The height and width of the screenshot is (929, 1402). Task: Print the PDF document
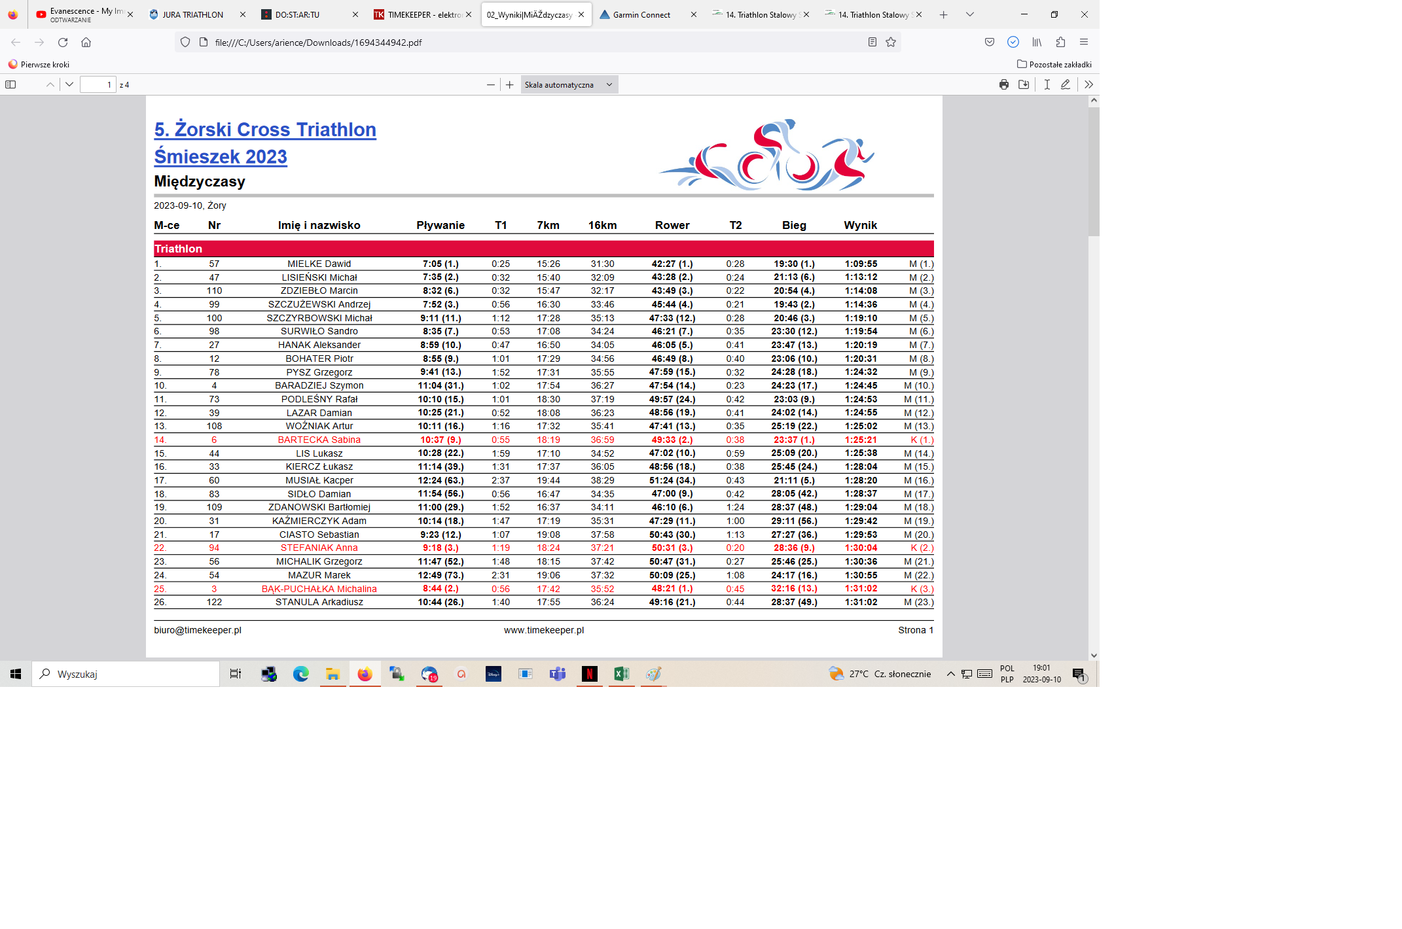[x=1004, y=84]
